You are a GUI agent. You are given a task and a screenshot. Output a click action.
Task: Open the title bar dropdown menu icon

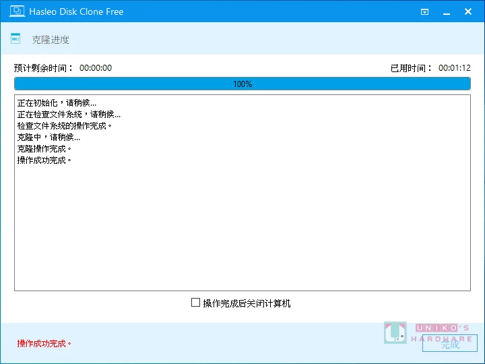424,11
